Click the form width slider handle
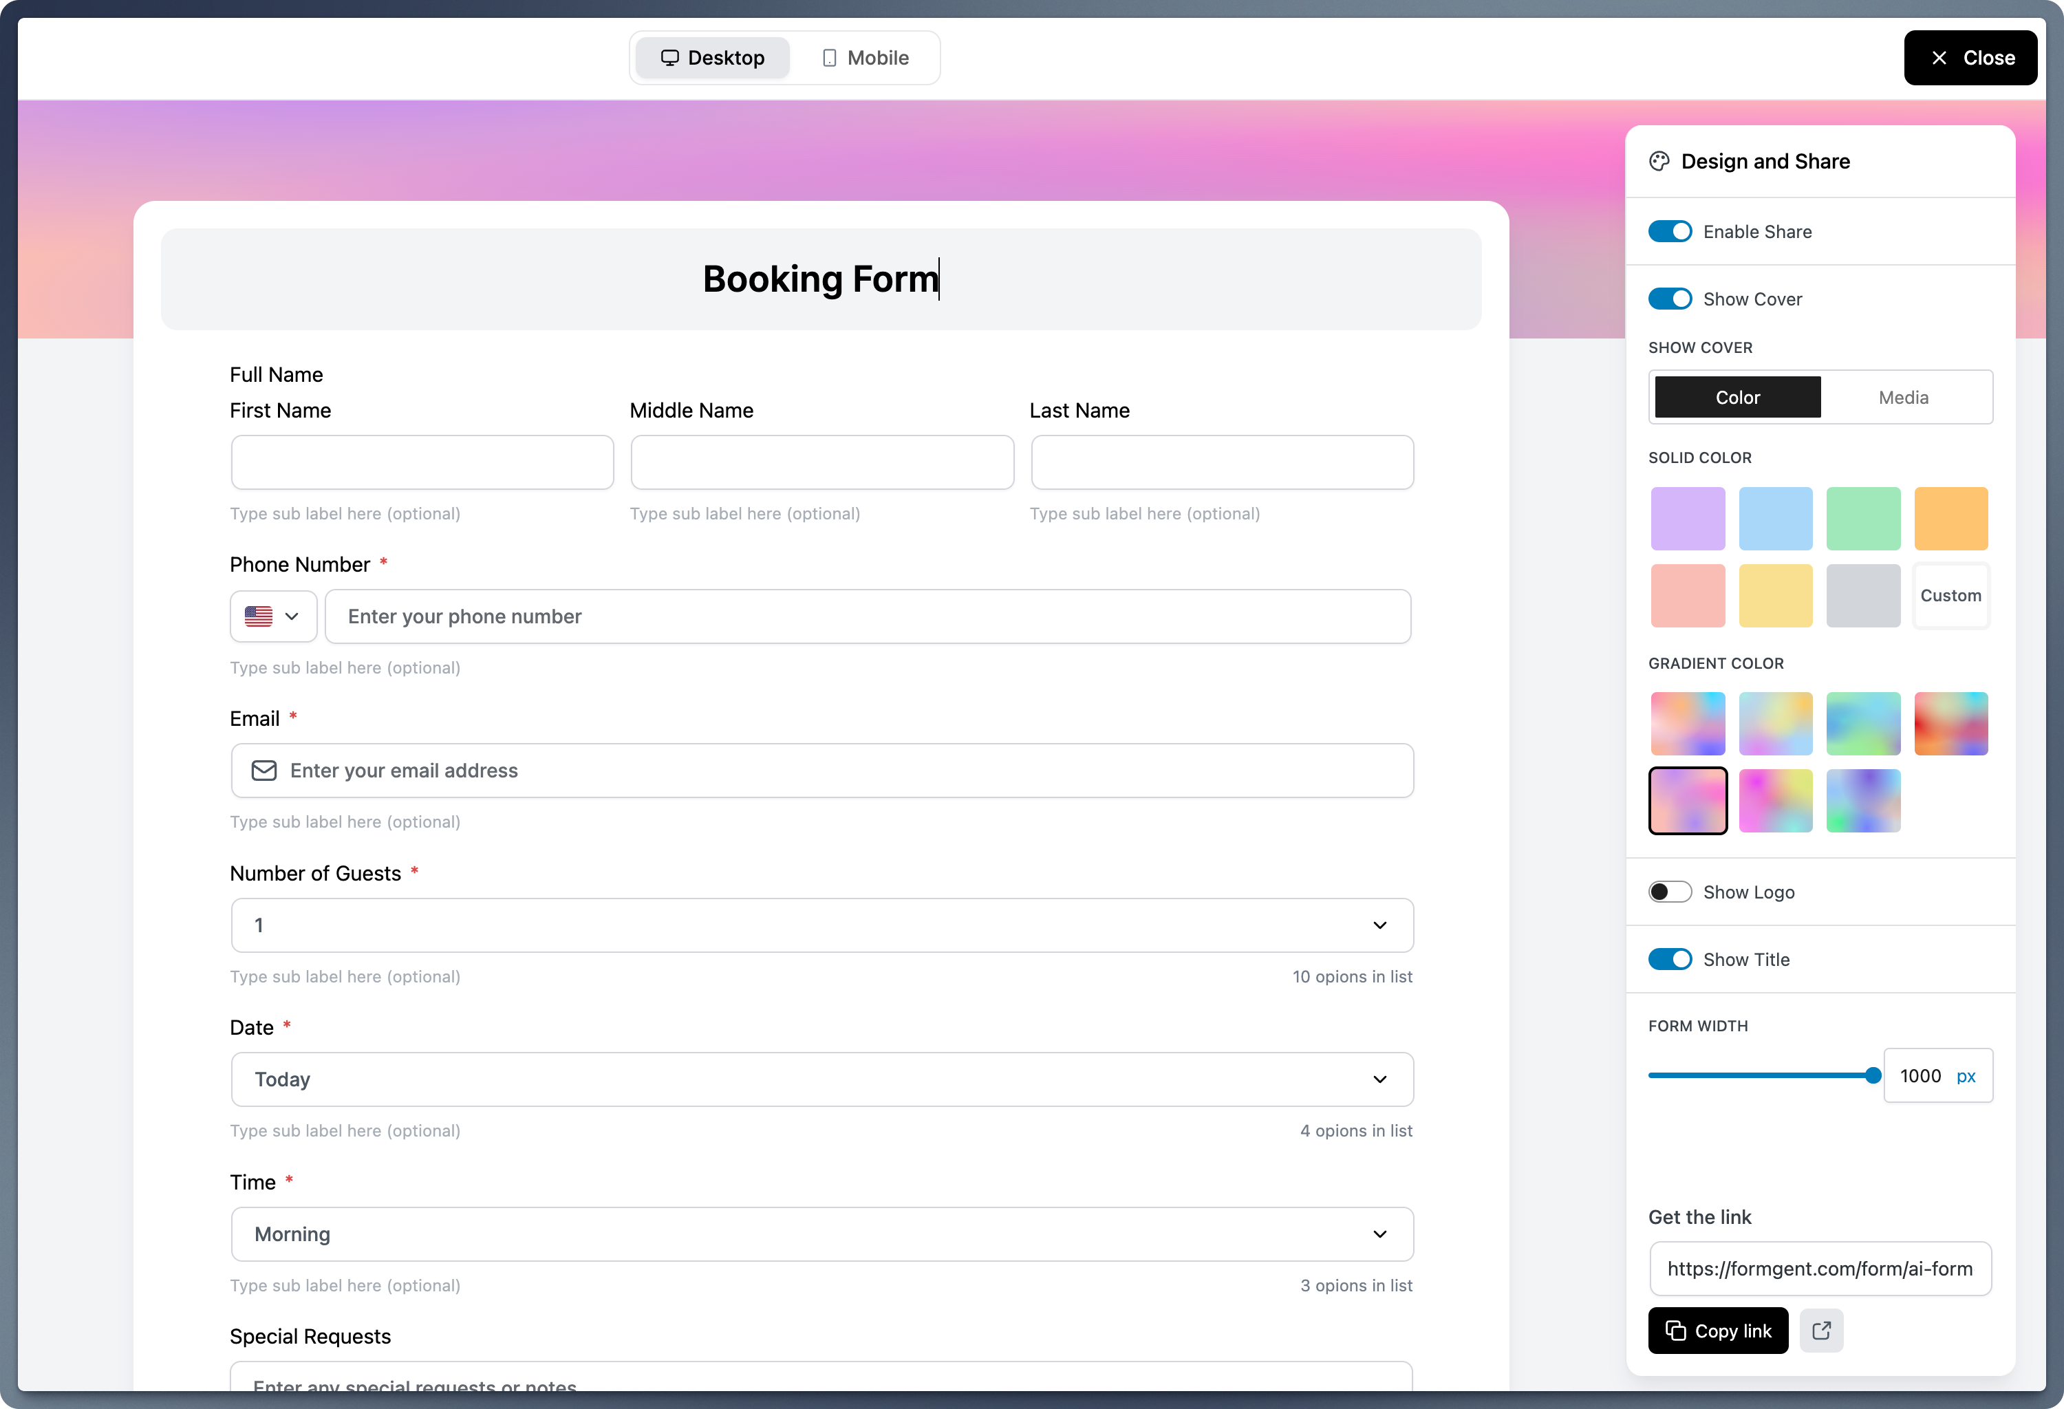 tap(1873, 1075)
